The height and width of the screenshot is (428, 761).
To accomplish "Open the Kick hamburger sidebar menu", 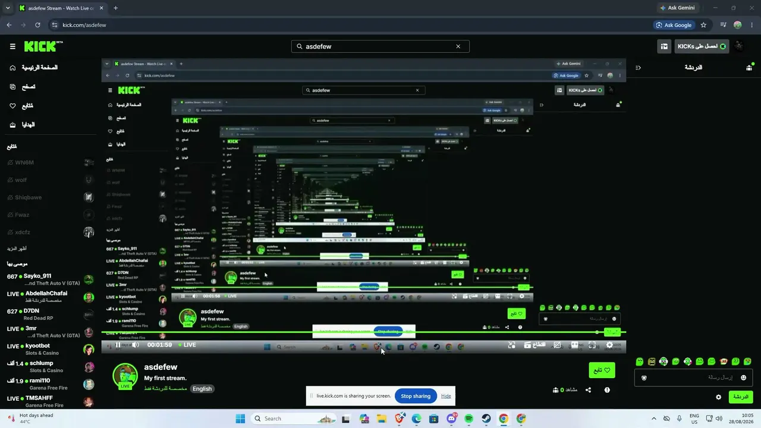I will coord(12,46).
